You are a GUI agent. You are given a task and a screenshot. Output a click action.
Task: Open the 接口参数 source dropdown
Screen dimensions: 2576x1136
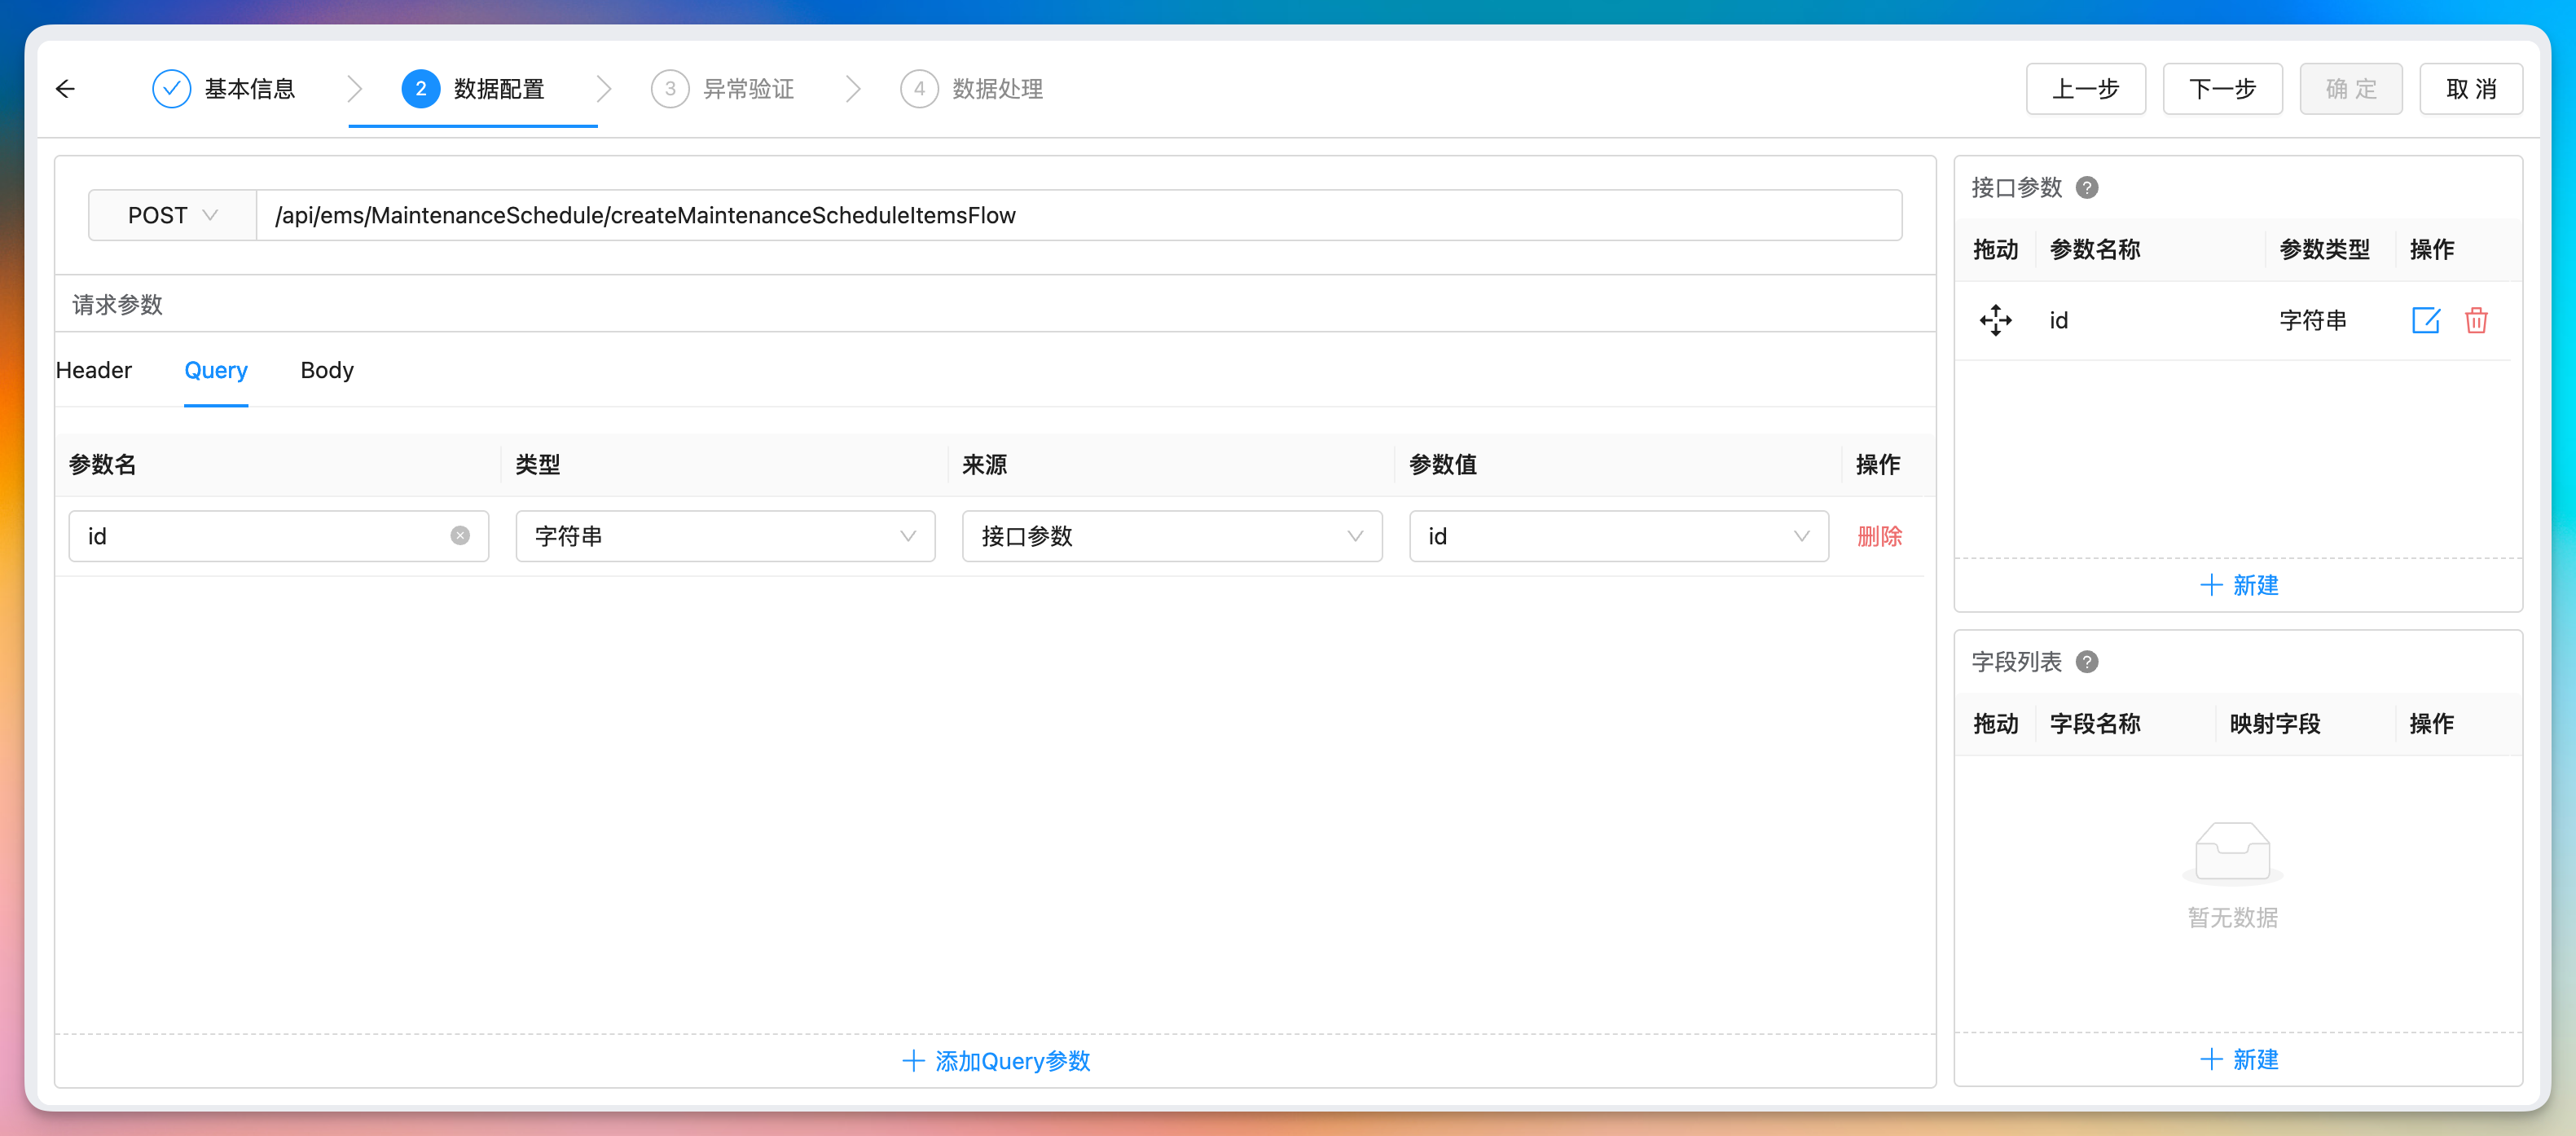pos(1171,536)
